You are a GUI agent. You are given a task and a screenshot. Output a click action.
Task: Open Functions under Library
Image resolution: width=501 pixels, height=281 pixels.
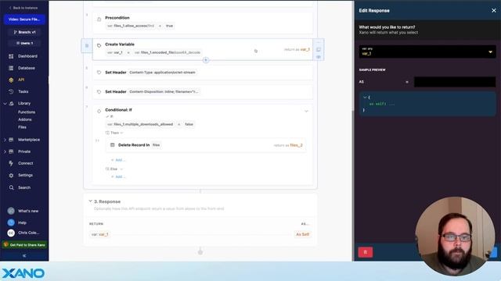[x=27, y=112]
